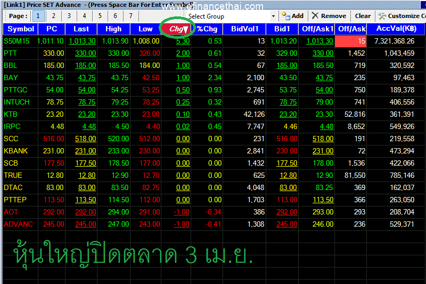Click AOT change value -1.00
426x284 pixels.
182,212
